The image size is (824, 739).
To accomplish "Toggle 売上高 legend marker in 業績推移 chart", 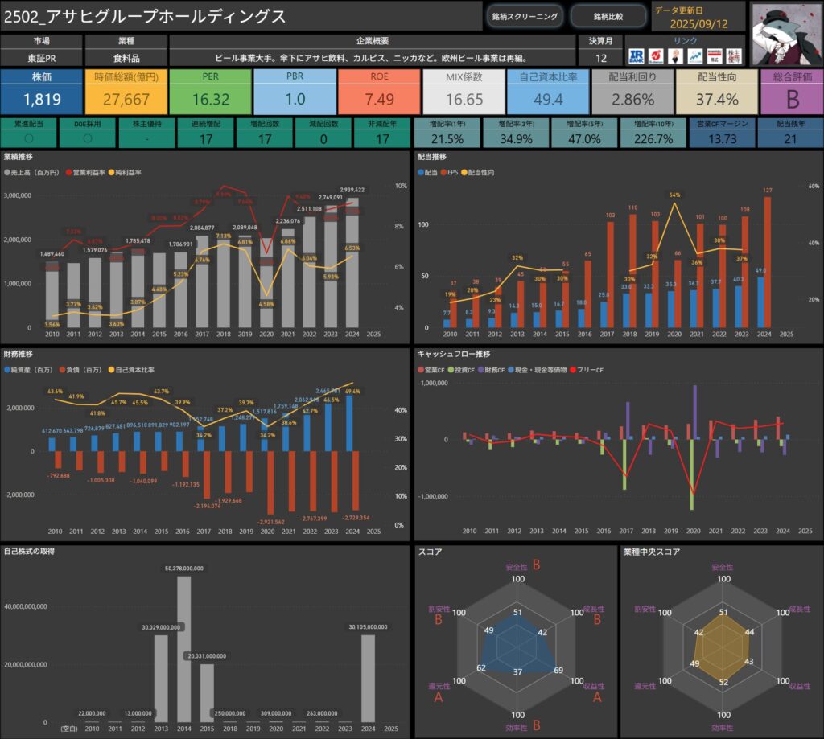I will click(6, 173).
